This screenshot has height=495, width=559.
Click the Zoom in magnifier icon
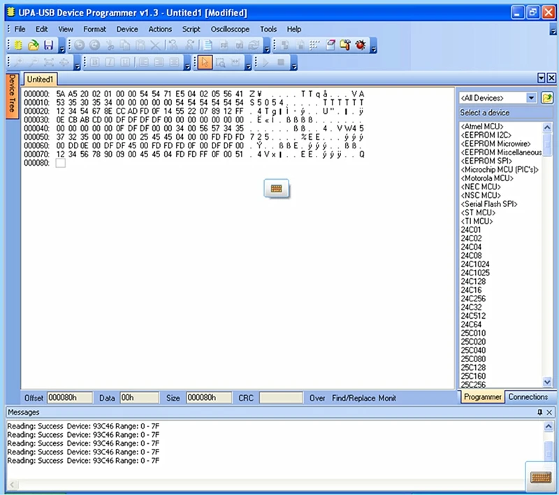(19, 62)
